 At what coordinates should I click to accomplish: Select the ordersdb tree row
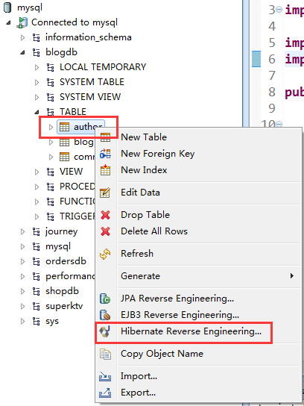pos(66,261)
